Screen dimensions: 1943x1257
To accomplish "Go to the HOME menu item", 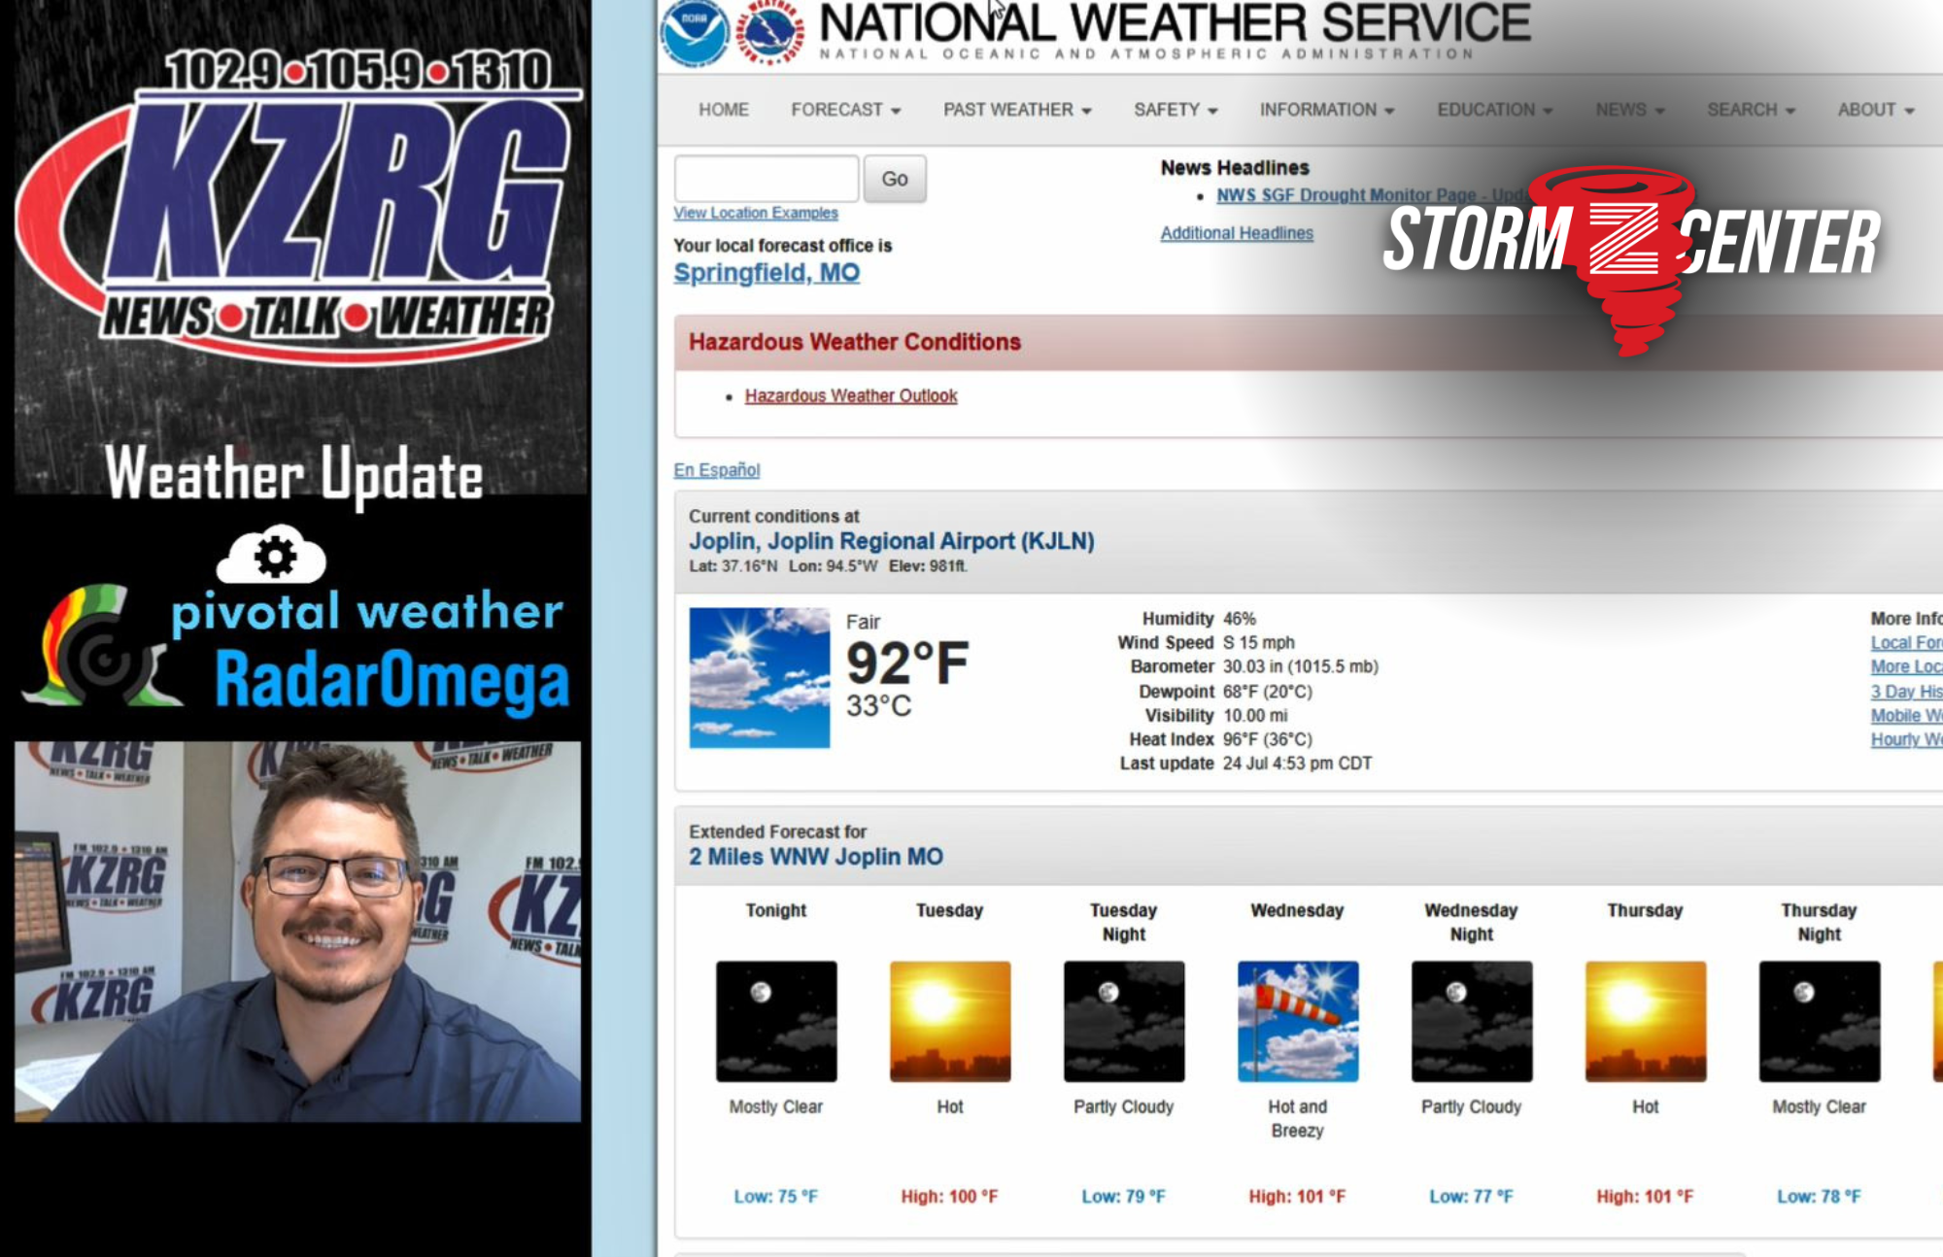I will pyautogui.click(x=724, y=110).
